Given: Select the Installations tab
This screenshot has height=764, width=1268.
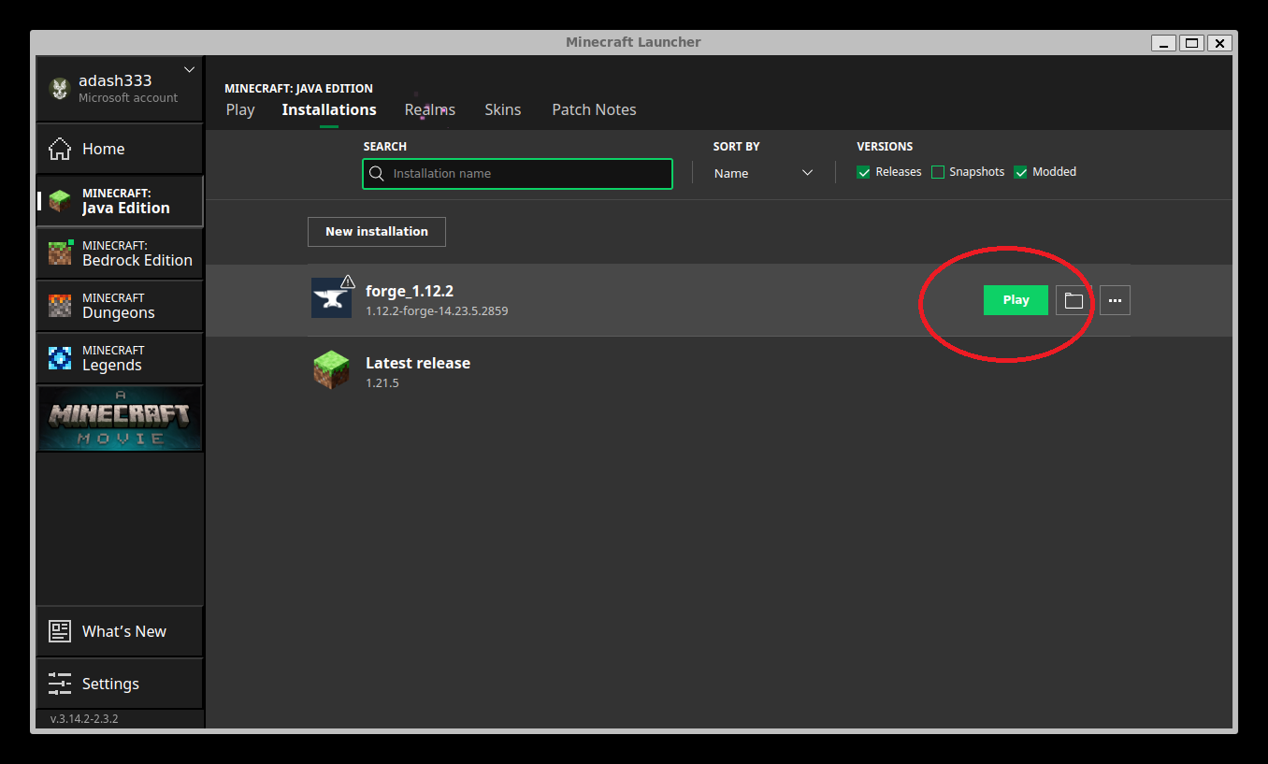Looking at the screenshot, I should coord(329,109).
